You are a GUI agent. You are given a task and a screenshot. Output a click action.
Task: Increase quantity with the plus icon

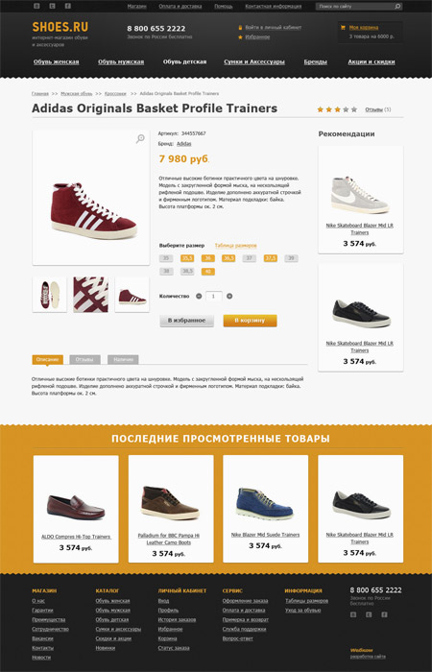(x=229, y=296)
